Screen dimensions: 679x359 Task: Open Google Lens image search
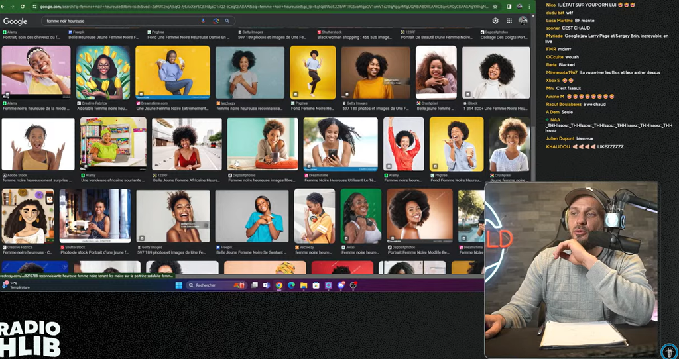216,21
